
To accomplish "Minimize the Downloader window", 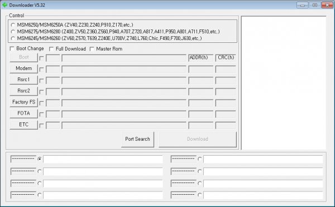I will pyautogui.click(x=302, y=5).
